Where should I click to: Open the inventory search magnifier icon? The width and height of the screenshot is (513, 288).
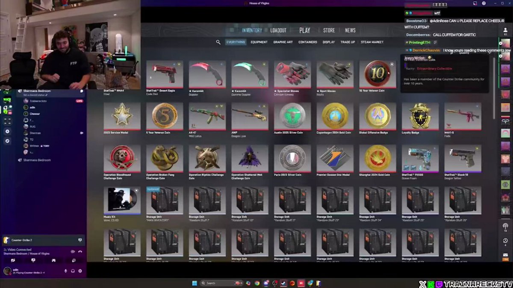(218, 42)
